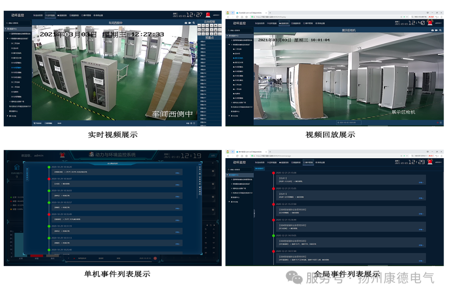Click the red alarm siren in the live video screen

(208, 15)
